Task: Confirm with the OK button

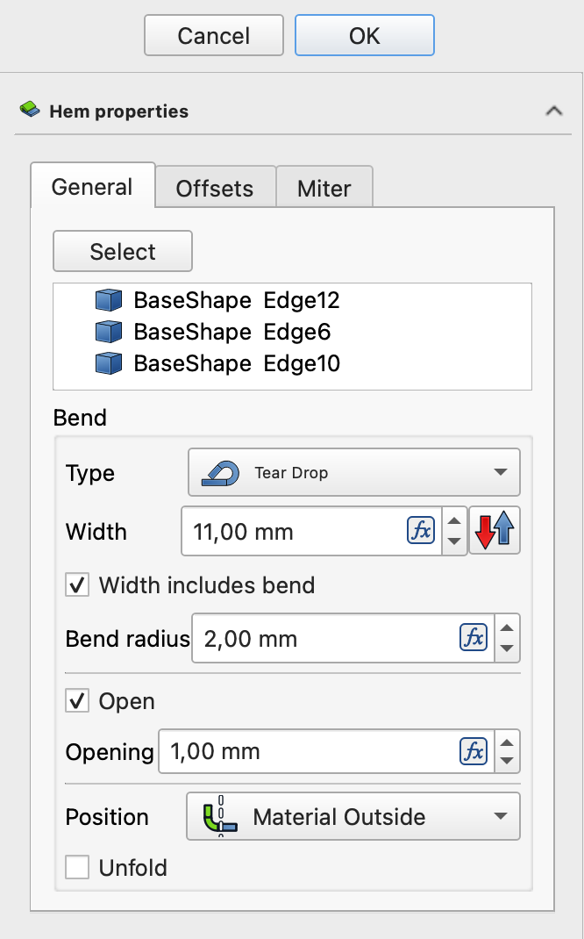Action: (x=364, y=36)
